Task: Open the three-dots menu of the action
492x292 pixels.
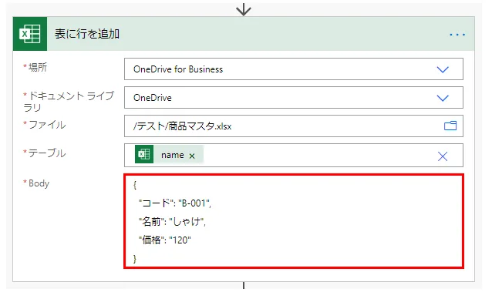Action: click(457, 34)
